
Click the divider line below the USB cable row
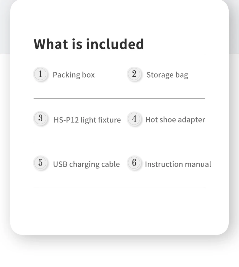click(x=119, y=187)
